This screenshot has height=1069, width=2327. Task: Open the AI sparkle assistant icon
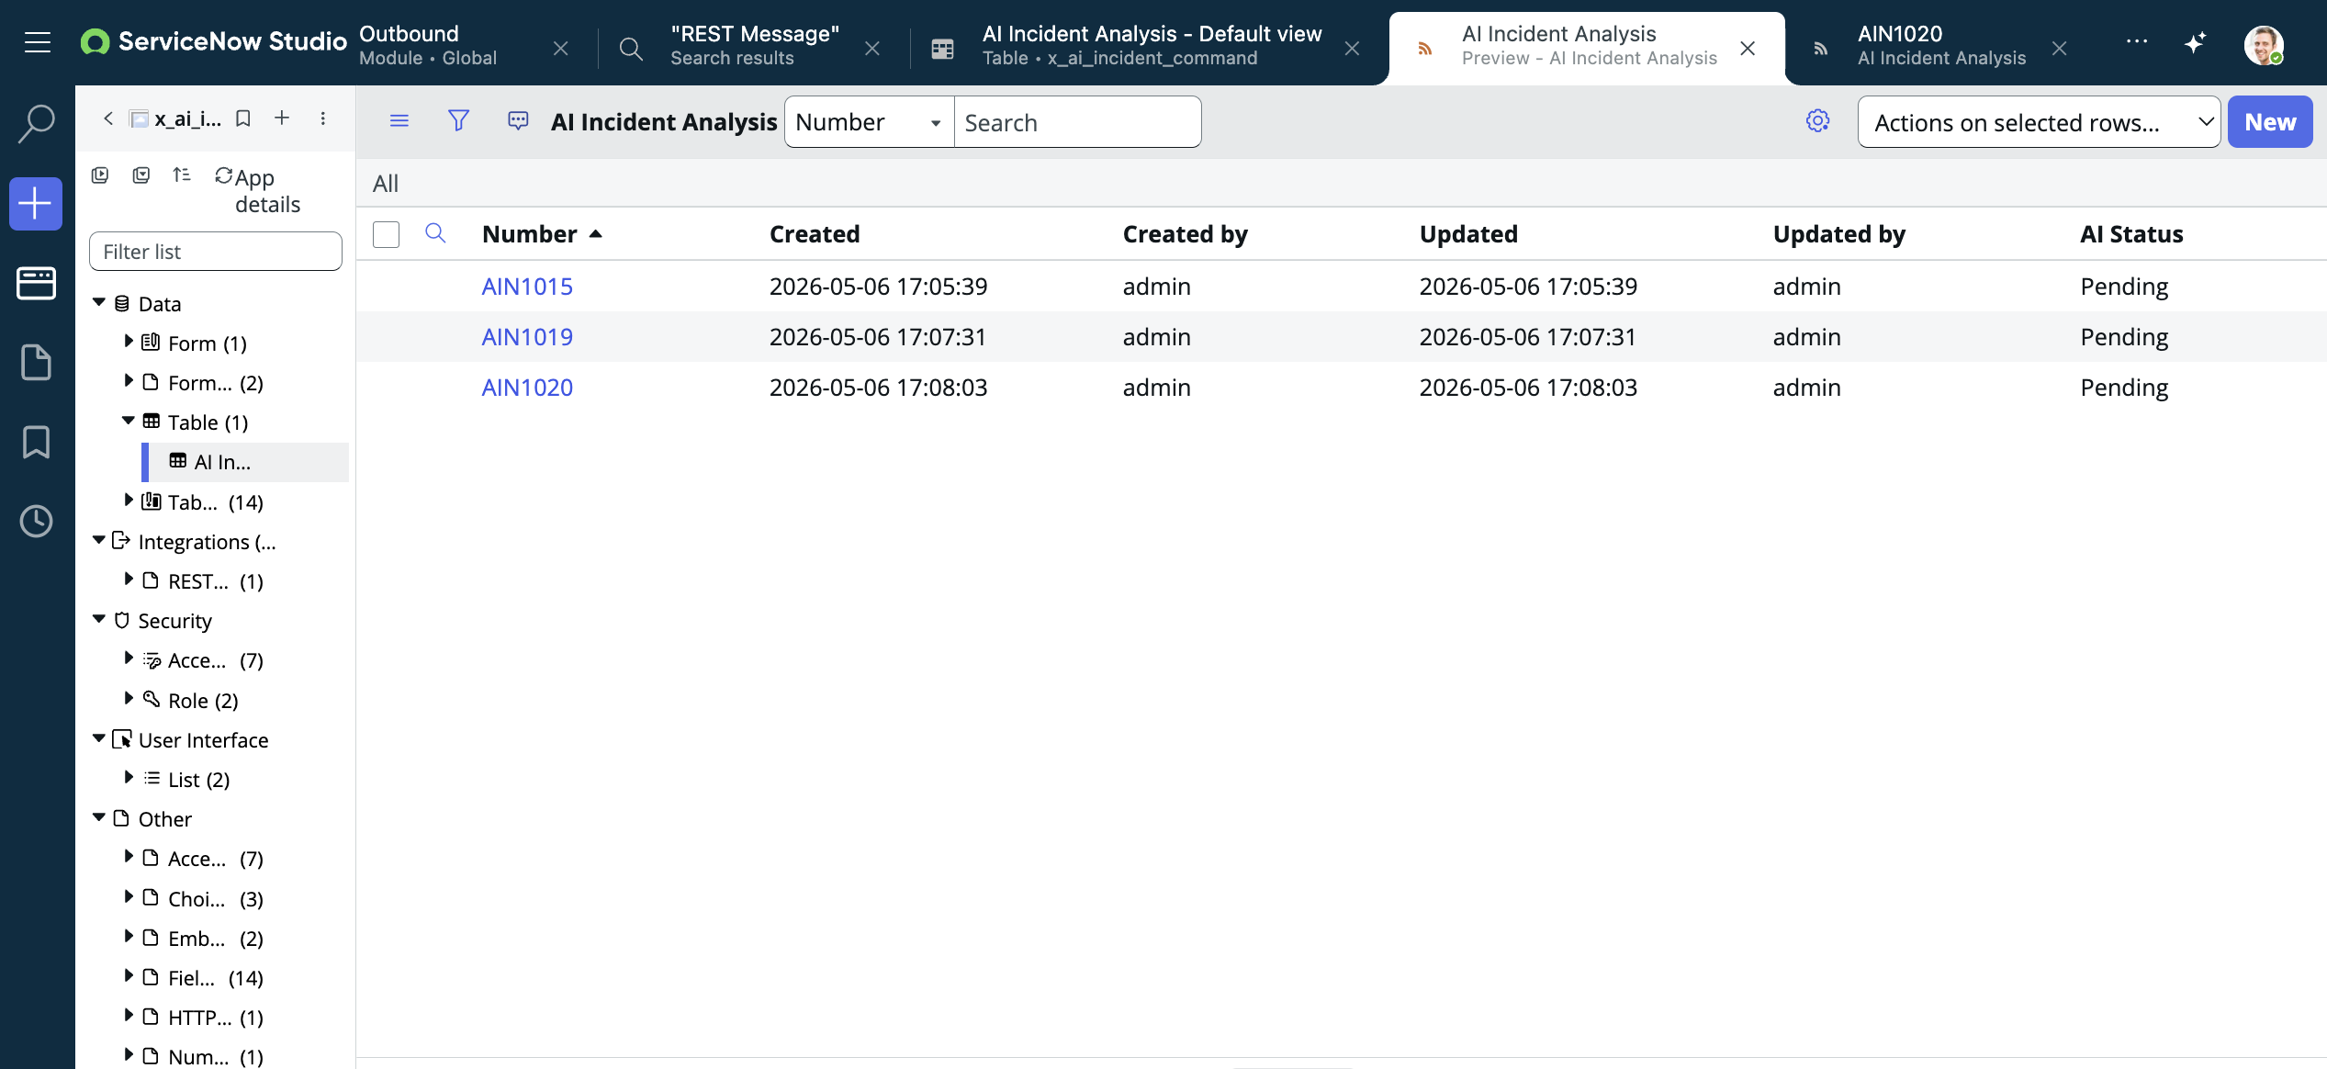pos(2195,43)
